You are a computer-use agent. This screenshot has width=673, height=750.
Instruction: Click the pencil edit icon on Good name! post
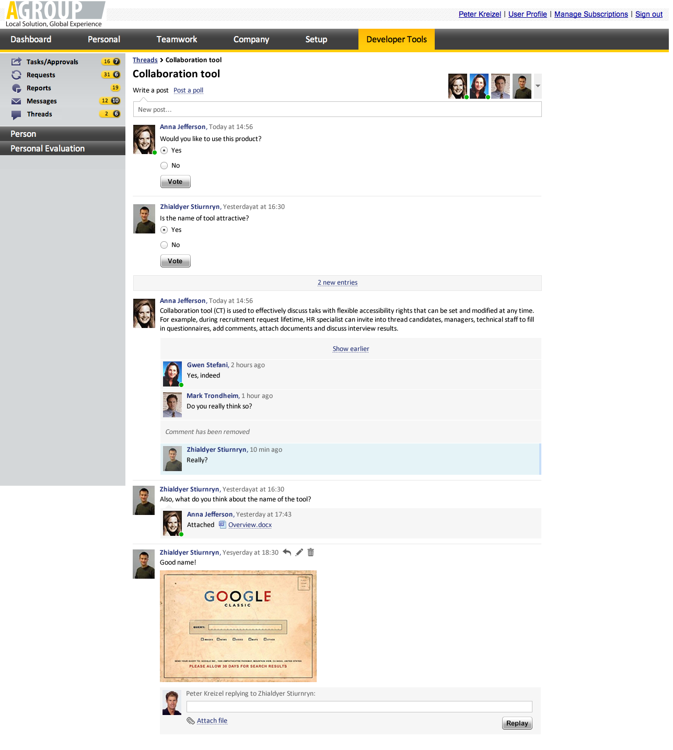point(299,552)
